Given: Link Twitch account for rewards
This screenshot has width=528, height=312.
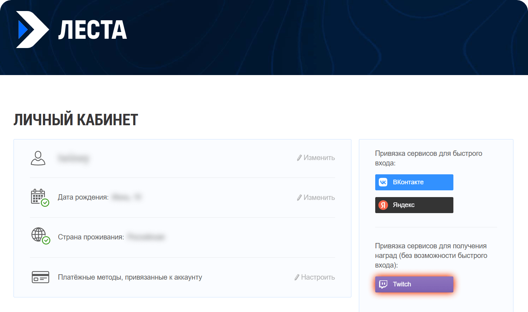Looking at the screenshot, I should pyautogui.click(x=414, y=284).
